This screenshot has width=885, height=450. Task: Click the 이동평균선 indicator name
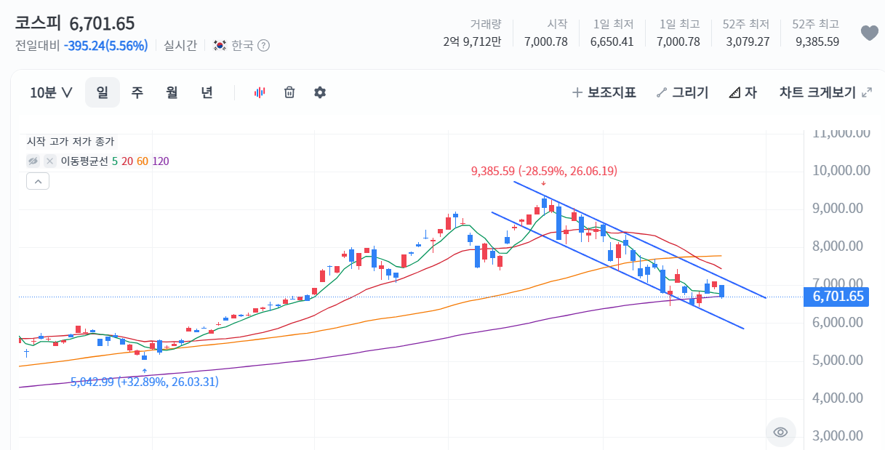[x=84, y=161]
